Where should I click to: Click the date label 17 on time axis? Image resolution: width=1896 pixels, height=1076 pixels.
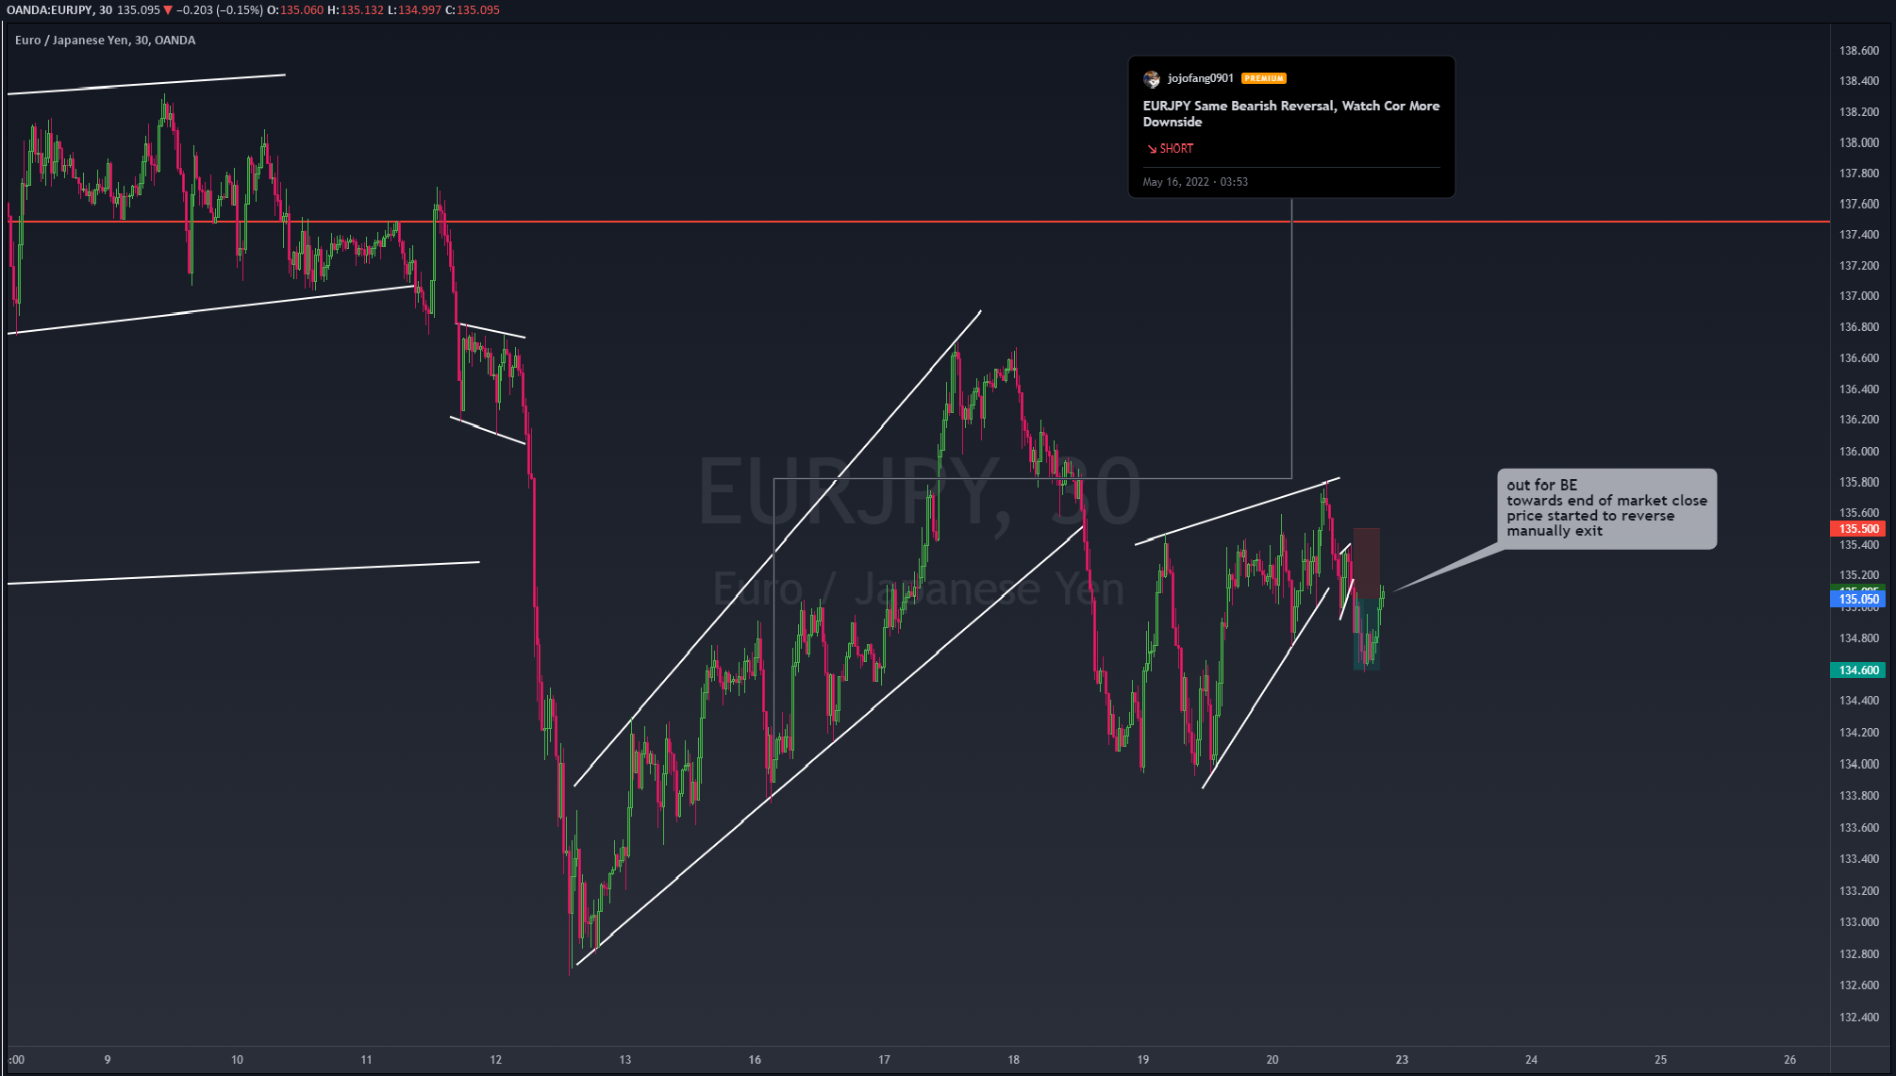pyautogui.click(x=884, y=1059)
